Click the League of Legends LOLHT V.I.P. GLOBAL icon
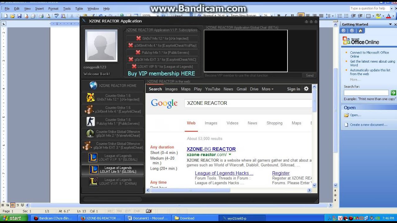The height and width of the screenshot is (223, 397). tap(93, 158)
